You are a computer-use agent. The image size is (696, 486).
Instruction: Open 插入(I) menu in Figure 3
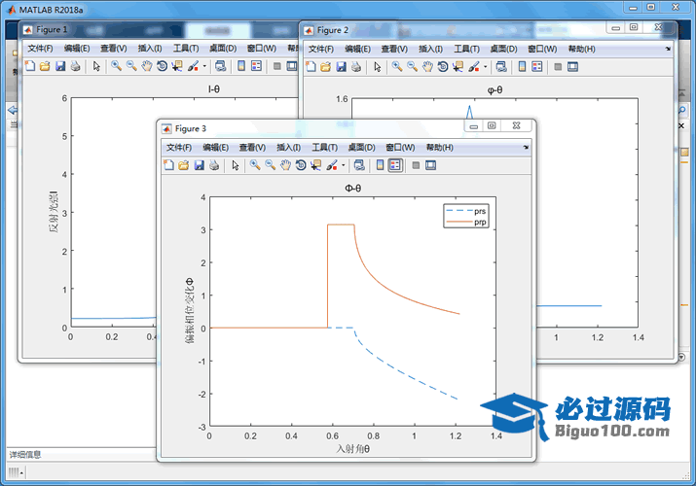pyautogui.click(x=288, y=147)
